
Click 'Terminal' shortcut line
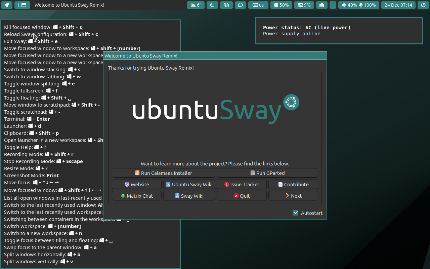click(x=27, y=119)
